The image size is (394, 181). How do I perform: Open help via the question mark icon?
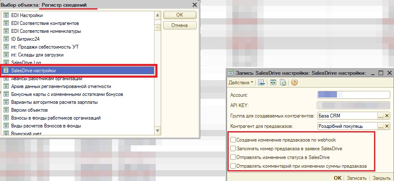294,83
